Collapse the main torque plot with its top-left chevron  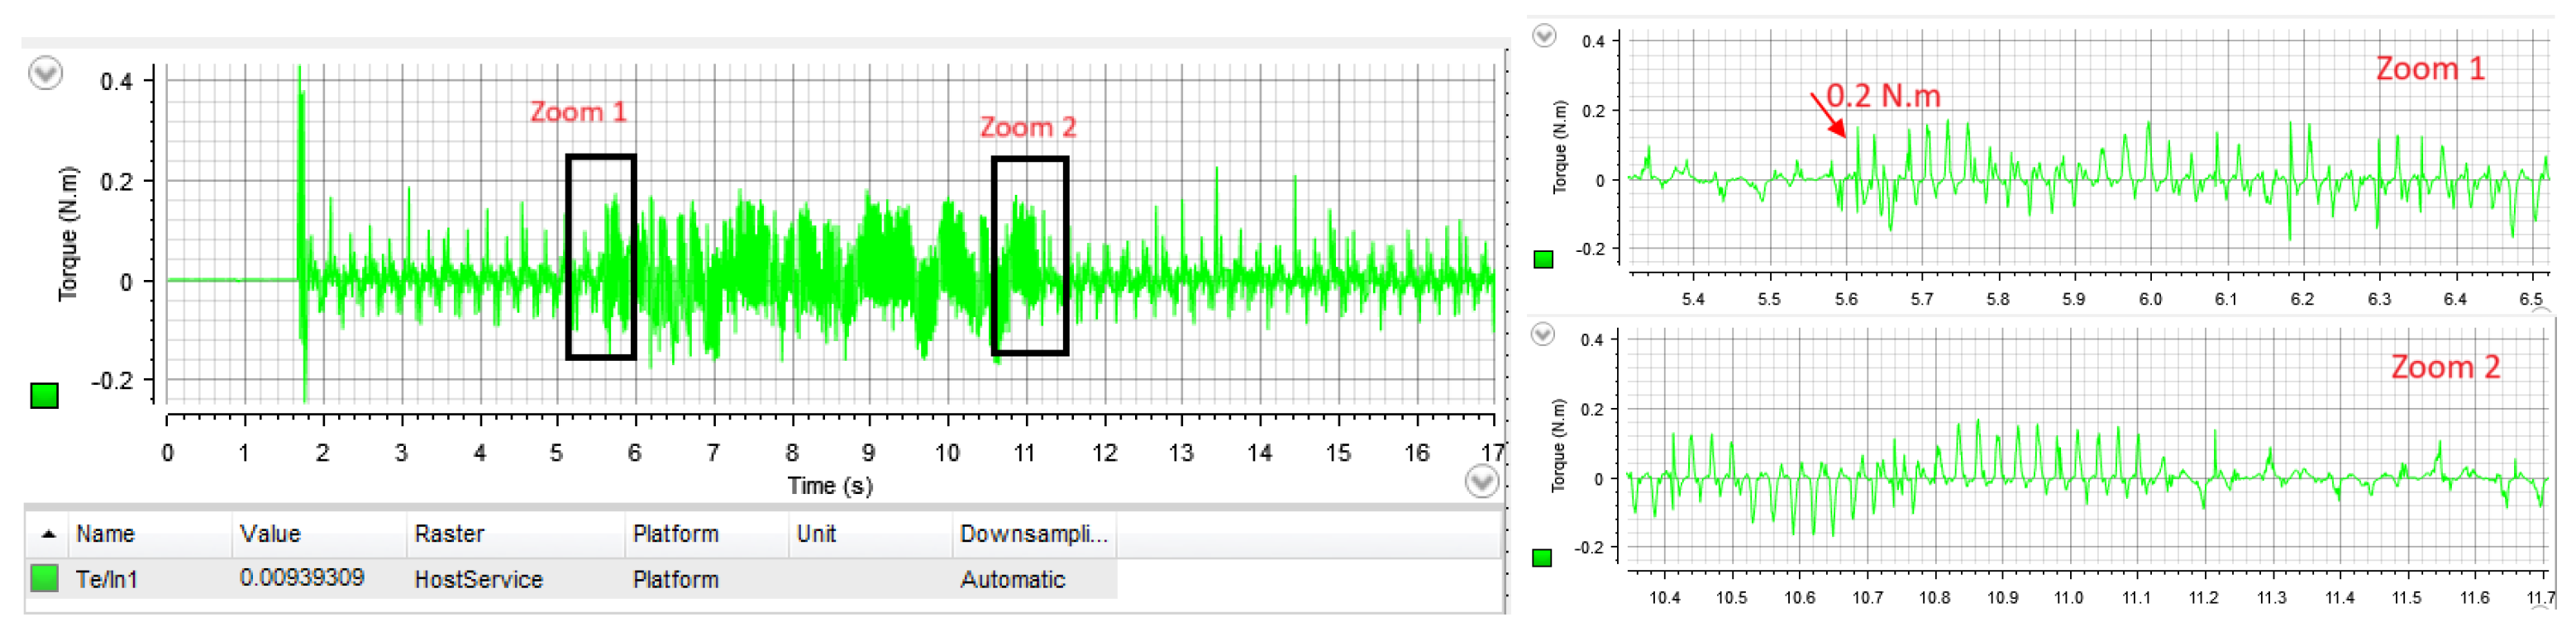(x=46, y=73)
